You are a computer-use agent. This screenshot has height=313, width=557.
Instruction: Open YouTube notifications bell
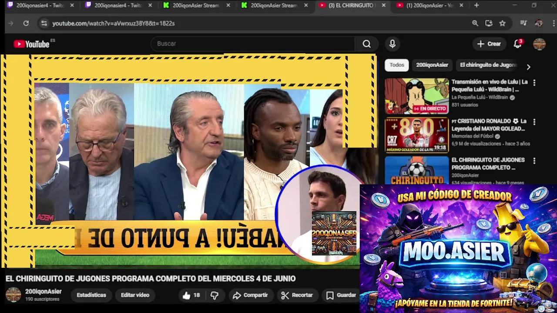pyautogui.click(x=517, y=43)
